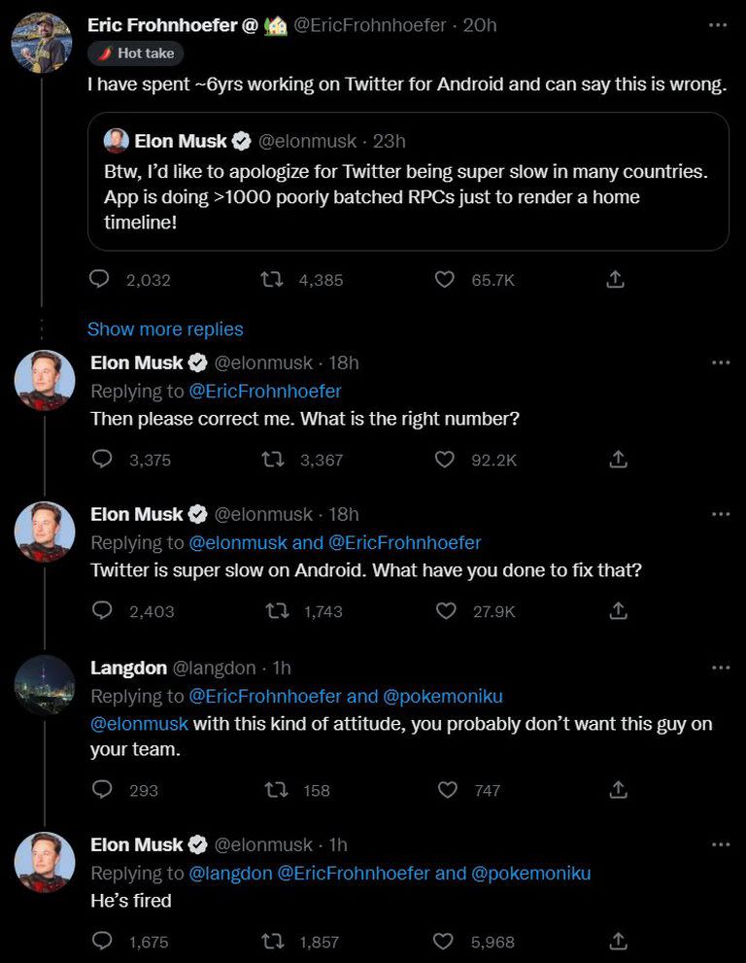The height and width of the screenshot is (963, 746).
Task: Retweet Eric Frohnhoefer's tweet with 4,385 retweets
Action: (273, 280)
